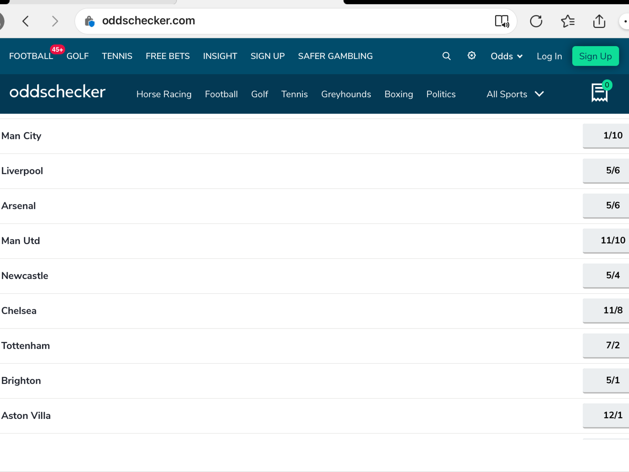
Task: Select Man City odds 1/10
Action: coord(606,136)
